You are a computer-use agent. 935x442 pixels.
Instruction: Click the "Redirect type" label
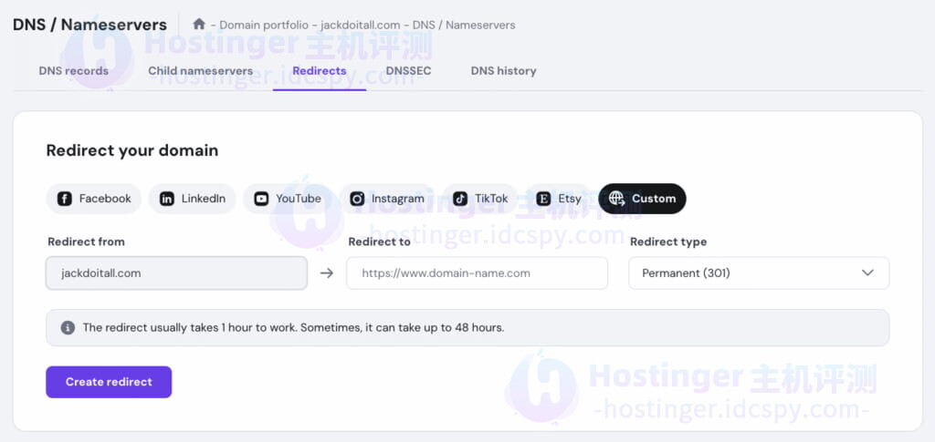(x=668, y=242)
